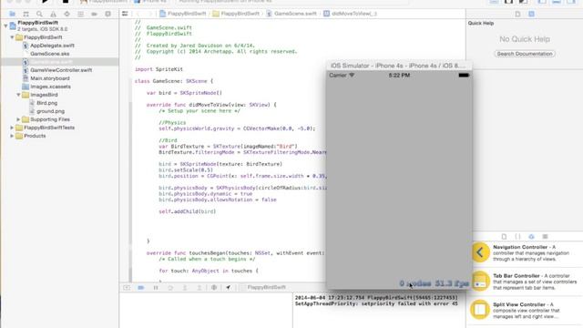
Task: Select AppDelegate.swift in navigator
Action: [52, 46]
